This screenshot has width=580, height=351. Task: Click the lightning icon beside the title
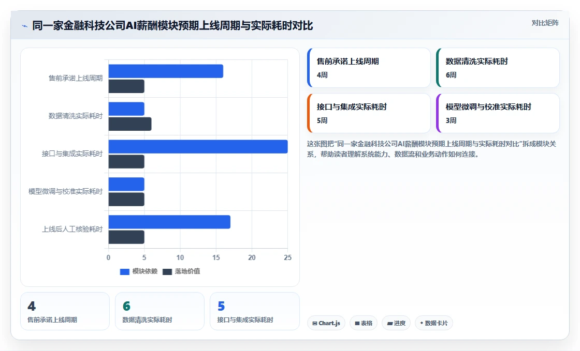25,26
